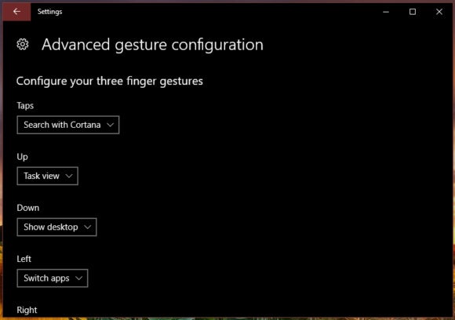Screen dimensions: 455x320
Task: Click the Advanced gesture configuration heading
Action: (152, 45)
